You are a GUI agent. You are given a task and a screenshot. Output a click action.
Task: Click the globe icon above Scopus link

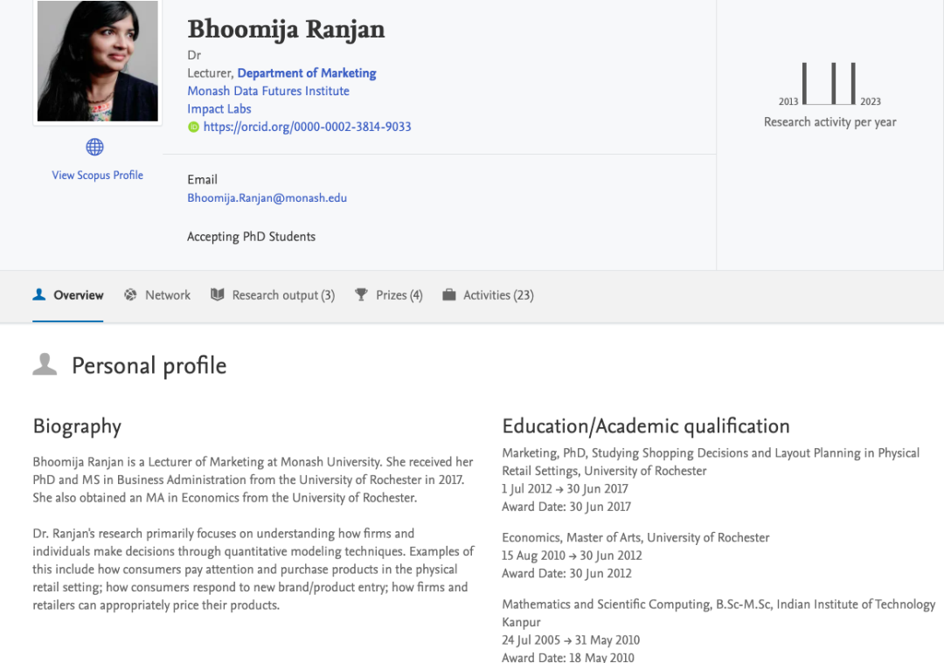(x=94, y=147)
